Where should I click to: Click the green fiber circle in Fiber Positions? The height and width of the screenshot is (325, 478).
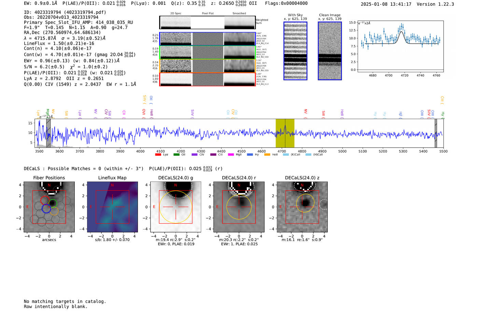(x=53, y=204)
